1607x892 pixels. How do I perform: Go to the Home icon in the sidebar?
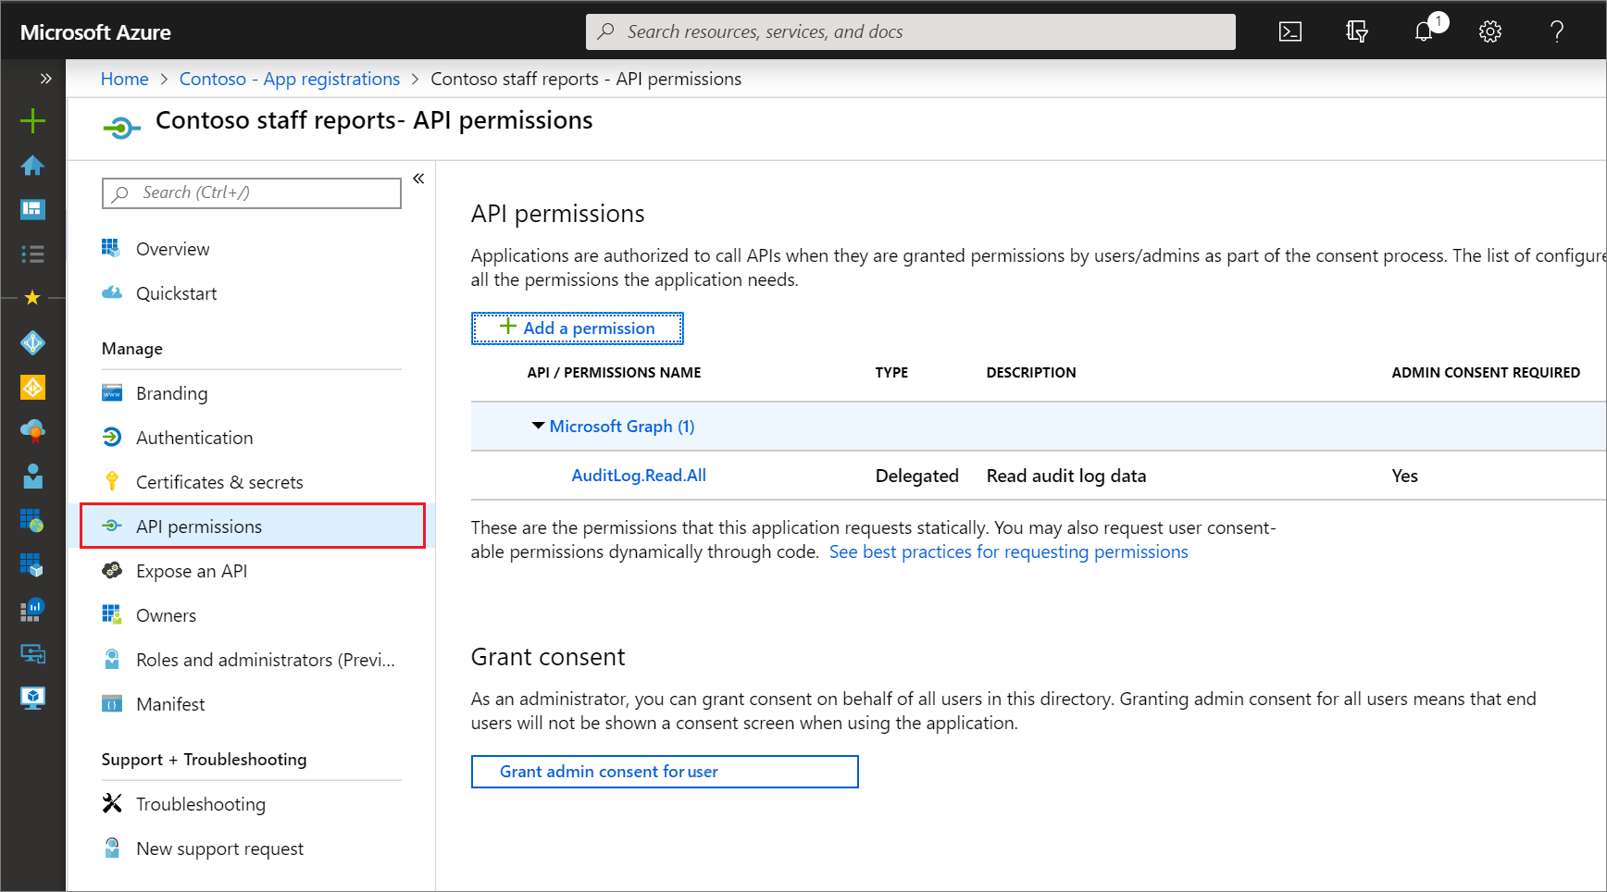click(x=32, y=166)
